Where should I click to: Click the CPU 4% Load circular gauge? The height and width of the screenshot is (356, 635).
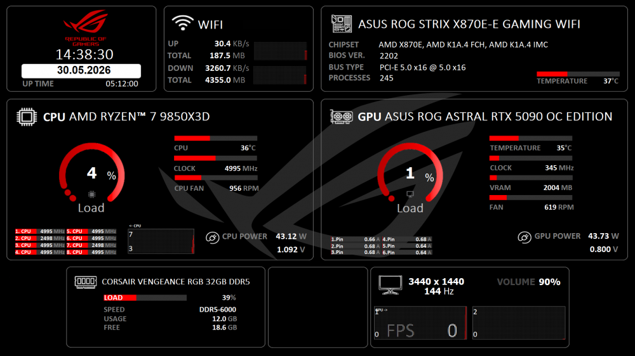coord(92,172)
